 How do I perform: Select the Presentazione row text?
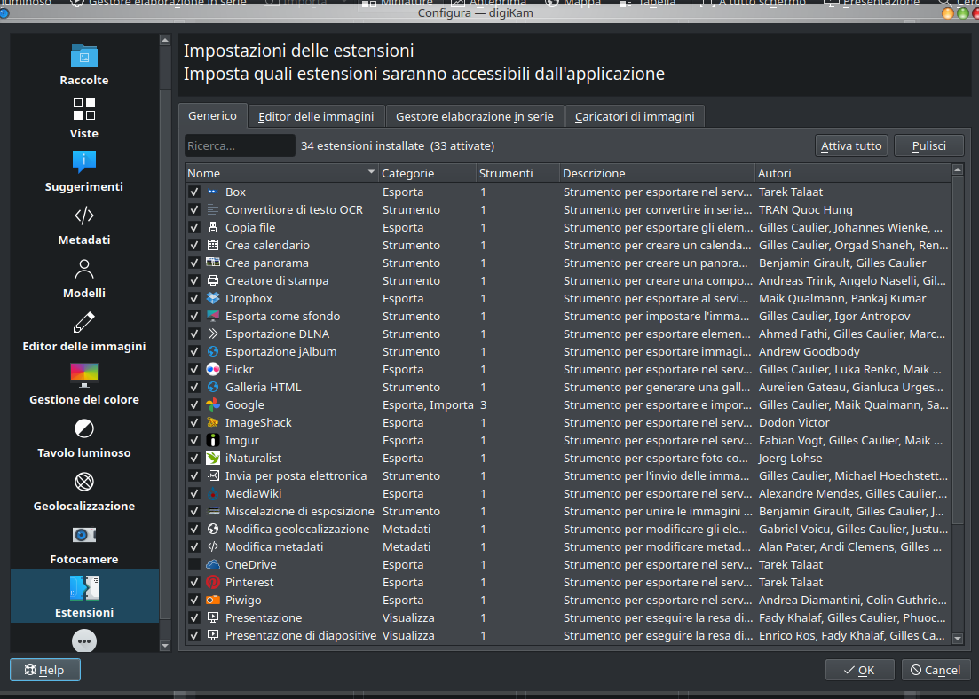click(264, 618)
